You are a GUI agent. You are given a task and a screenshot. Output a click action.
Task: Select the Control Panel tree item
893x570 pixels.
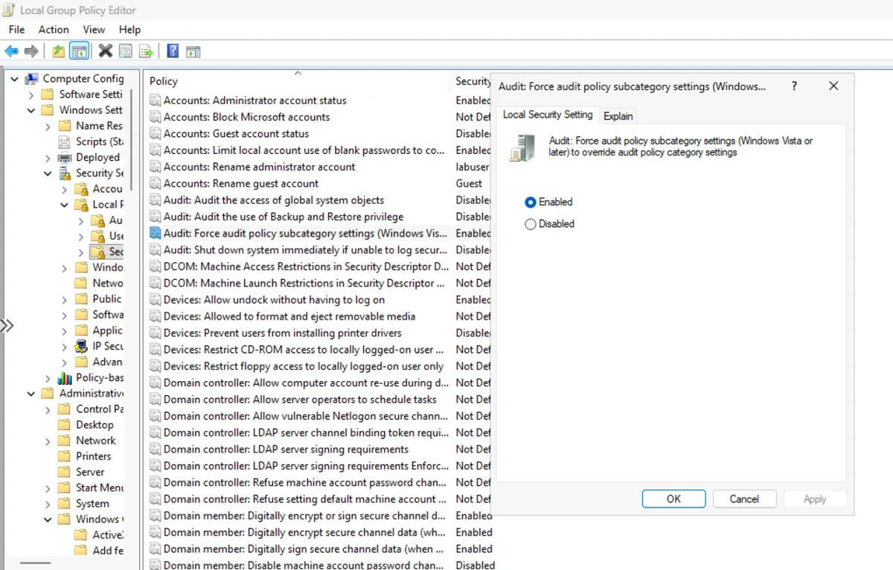click(x=100, y=409)
